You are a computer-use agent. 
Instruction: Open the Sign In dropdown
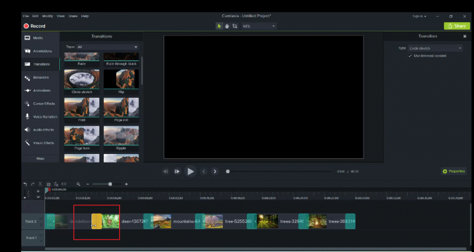coord(419,16)
